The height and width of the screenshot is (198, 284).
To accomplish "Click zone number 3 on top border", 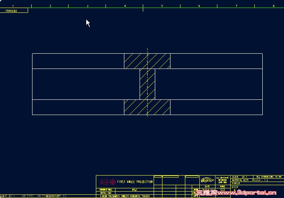I will click(88, 6).
